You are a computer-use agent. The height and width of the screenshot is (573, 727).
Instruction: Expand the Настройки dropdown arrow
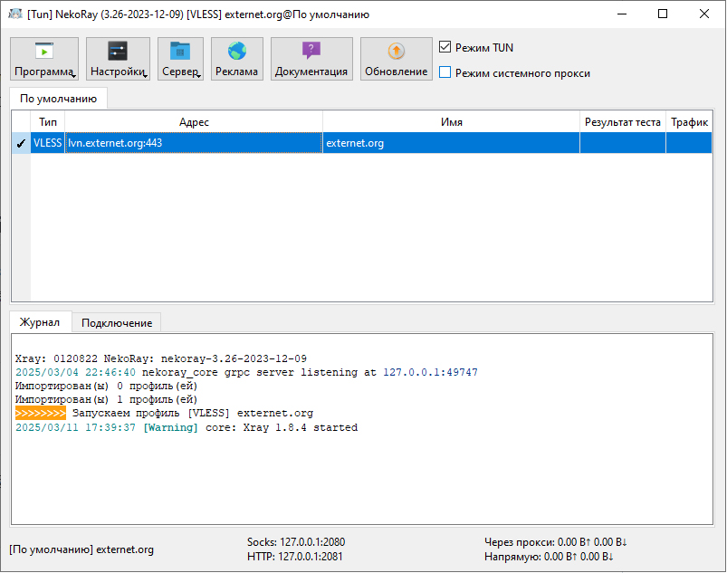[145, 76]
